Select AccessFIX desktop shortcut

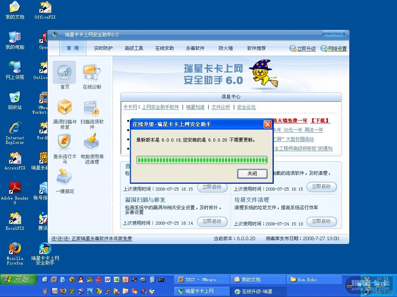pyautogui.click(x=15, y=161)
